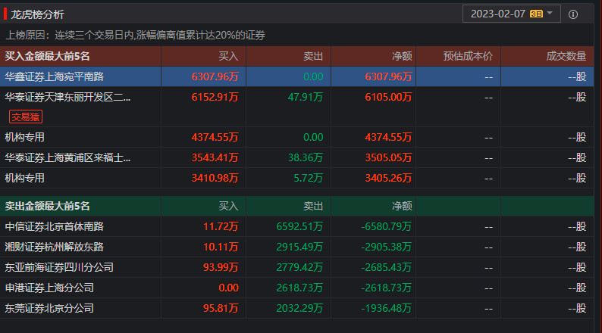602x333 pixels.
Task: Select 华泰证券上海黄浦区来福士 broker row
Action: coord(67,157)
